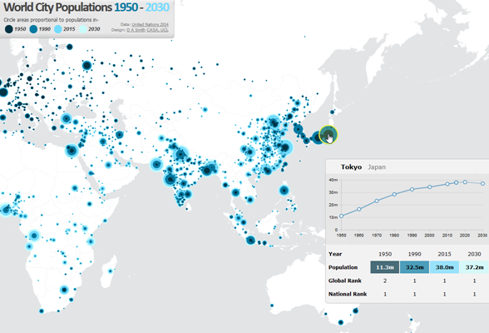Select the Shanghai city circle
Screen dimensions: 489x333
(285, 148)
